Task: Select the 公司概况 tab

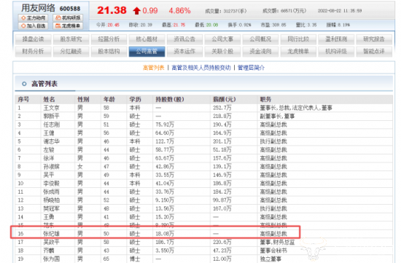Action: click(260, 39)
